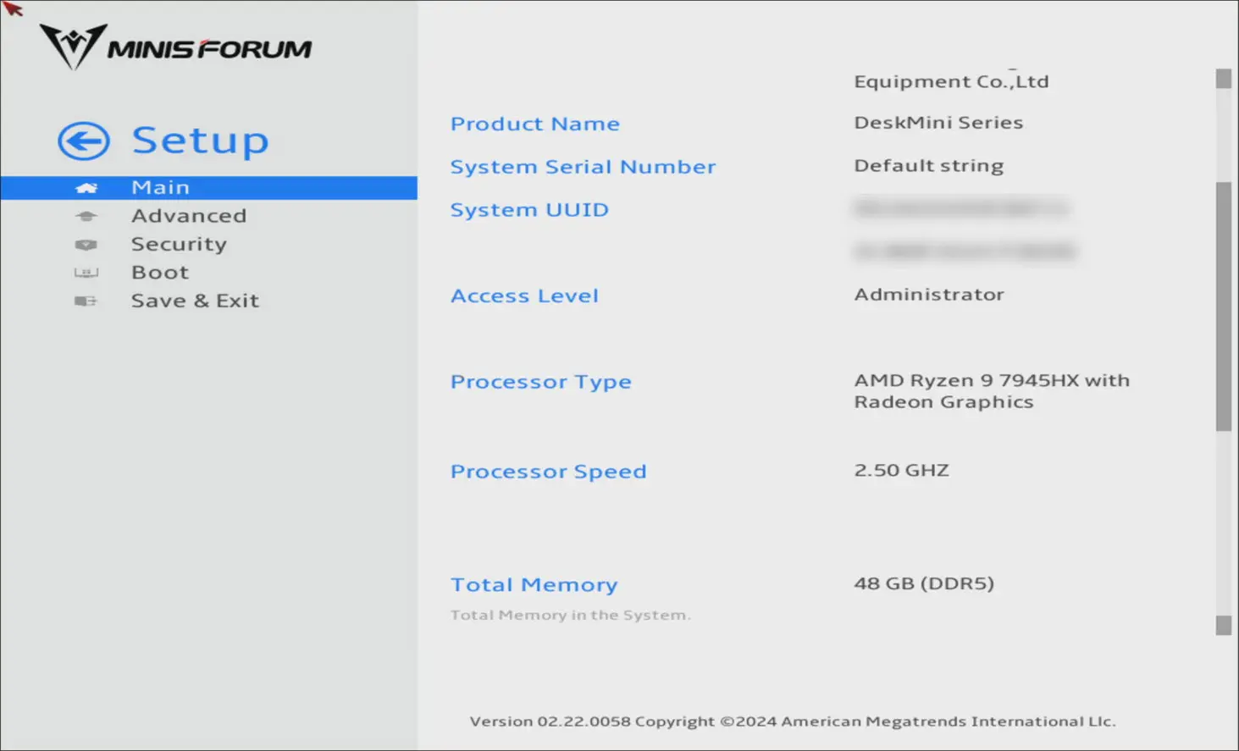This screenshot has height=751, width=1239.
Task: Select the Processor Type label
Action: tap(541, 382)
